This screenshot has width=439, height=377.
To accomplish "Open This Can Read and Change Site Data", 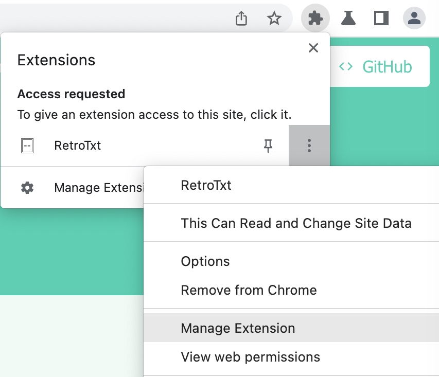I will point(291,223).
